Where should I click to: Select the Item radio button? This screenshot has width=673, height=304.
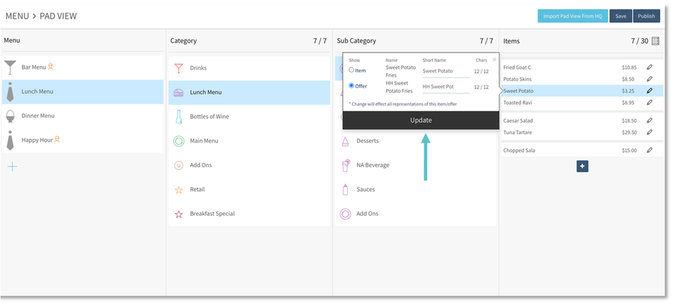coord(352,70)
